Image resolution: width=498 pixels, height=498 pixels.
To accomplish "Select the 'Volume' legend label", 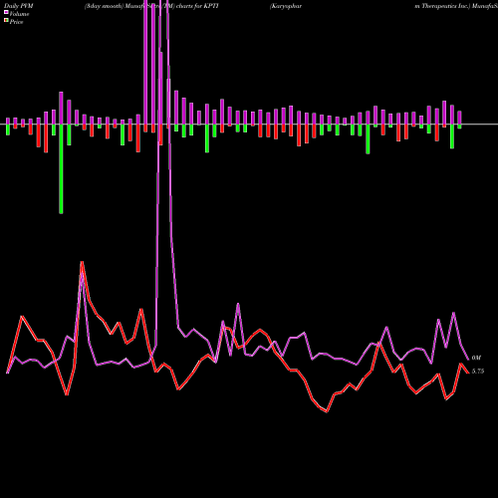I will (x=19, y=14).
